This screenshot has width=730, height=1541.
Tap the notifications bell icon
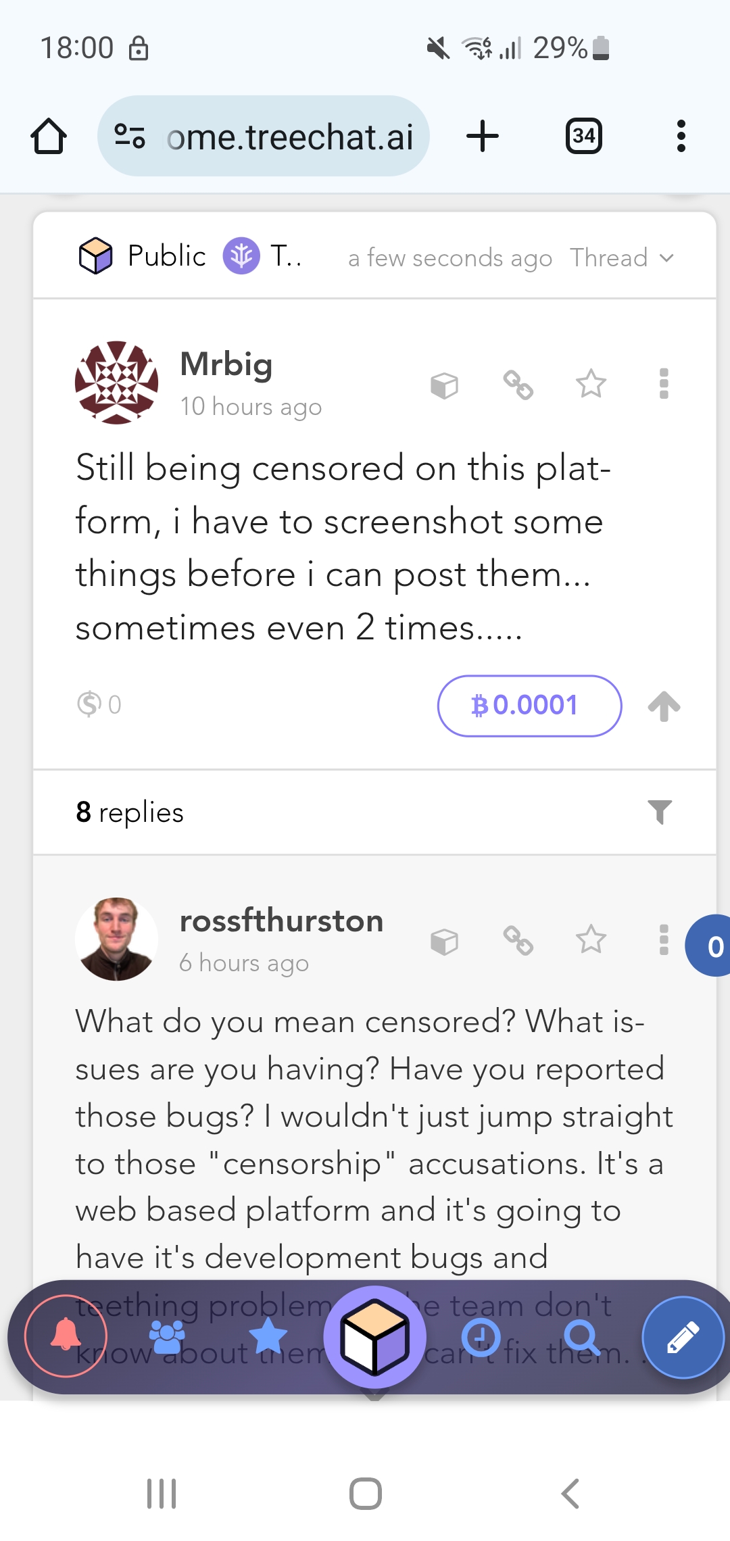66,1336
